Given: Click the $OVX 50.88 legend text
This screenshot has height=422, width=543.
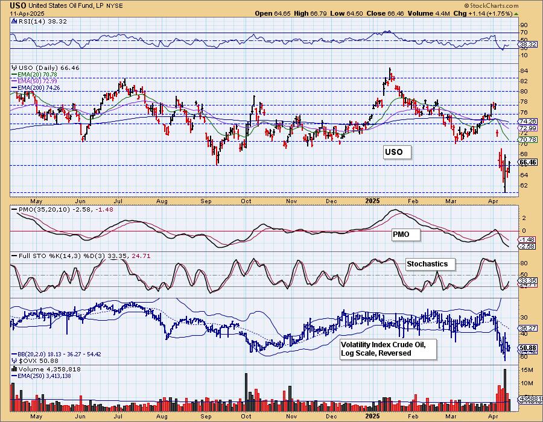Looking at the screenshot, I should point(39,361).
